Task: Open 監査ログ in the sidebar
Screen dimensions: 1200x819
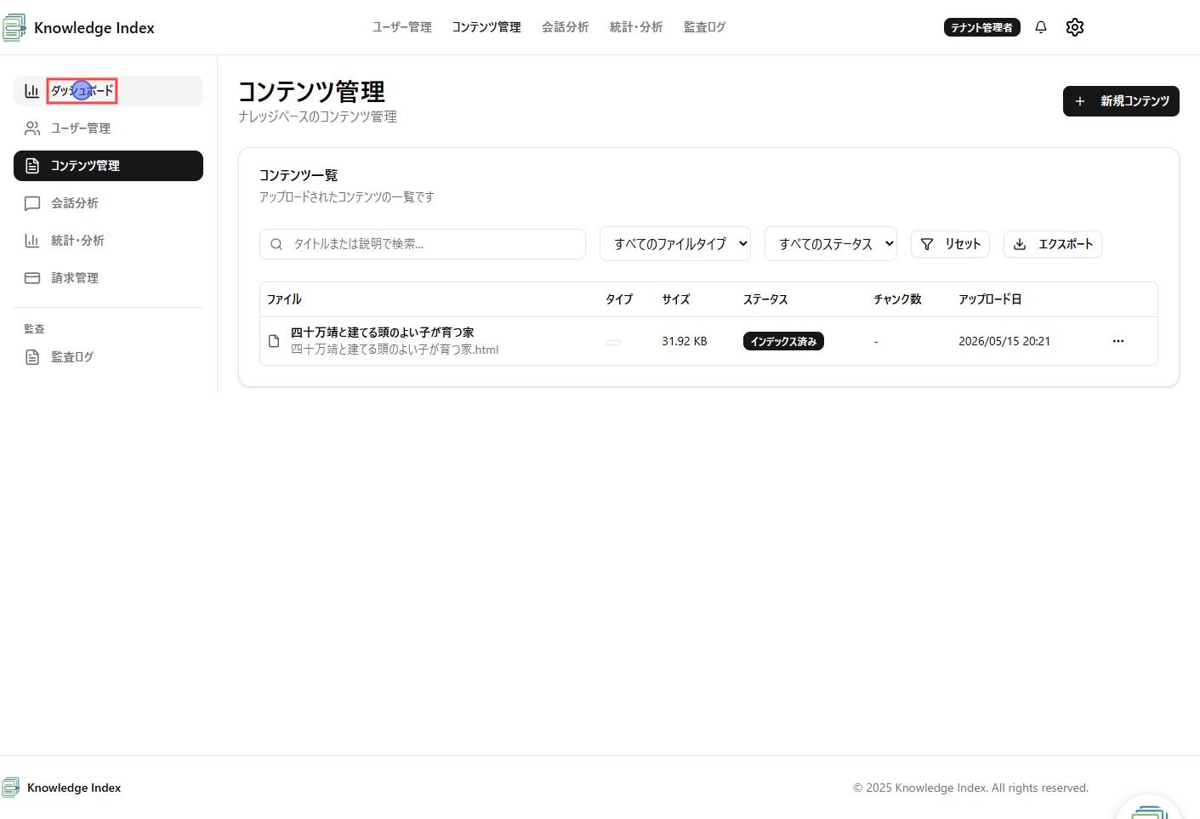Action: coord(108,357)
